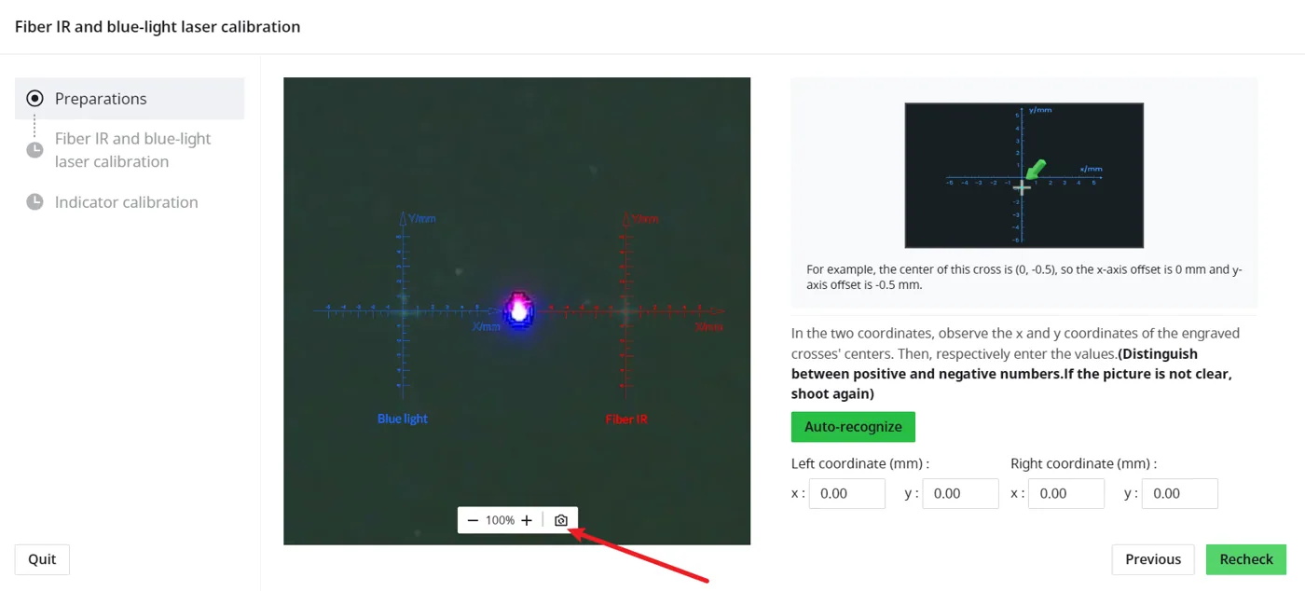
Task: Click the dialog title 'Fiber IR and blue-light laser calibration'
Action: tap(158, 26)
